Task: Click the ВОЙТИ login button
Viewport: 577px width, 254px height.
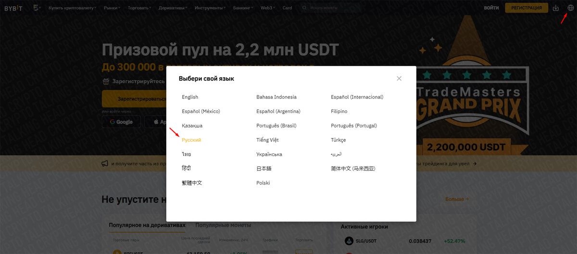Action: (x=491, y=8)
